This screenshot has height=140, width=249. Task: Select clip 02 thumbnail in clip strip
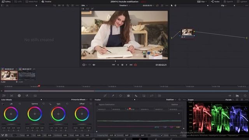pyautogui.click(x=27, y=75)
